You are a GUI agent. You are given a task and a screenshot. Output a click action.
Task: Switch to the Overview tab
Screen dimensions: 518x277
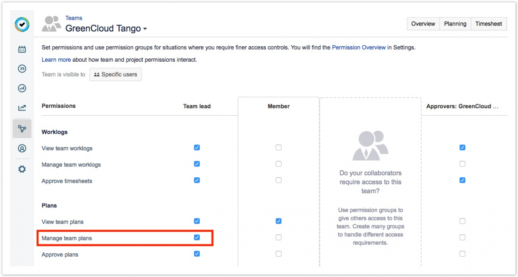click(423, 24)
